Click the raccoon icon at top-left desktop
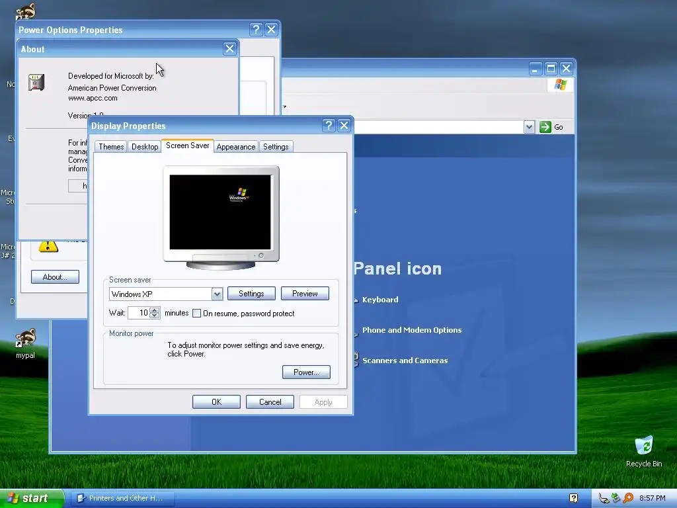 click(26, 11)
